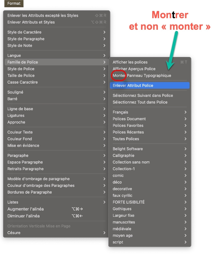Open Couleur d'ombrage des Paragraphes submenu
The image size is (213, 255).
[x=57, y=185]
